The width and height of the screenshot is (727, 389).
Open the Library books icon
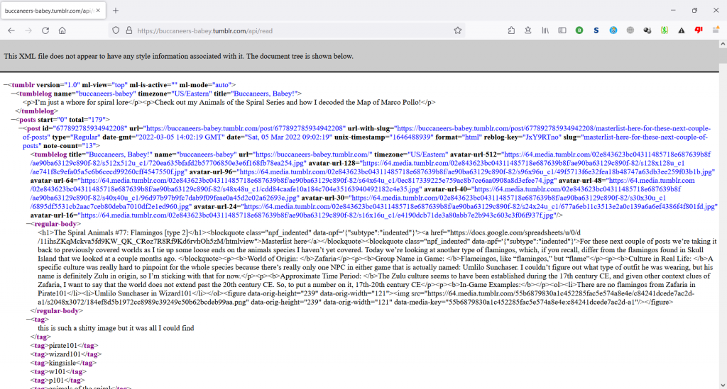[545, 30]
